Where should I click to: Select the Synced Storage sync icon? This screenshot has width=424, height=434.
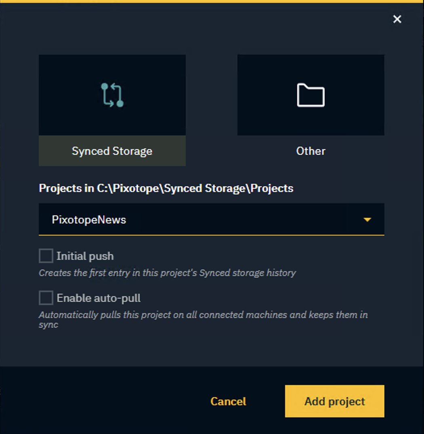[x=112, y=95]
